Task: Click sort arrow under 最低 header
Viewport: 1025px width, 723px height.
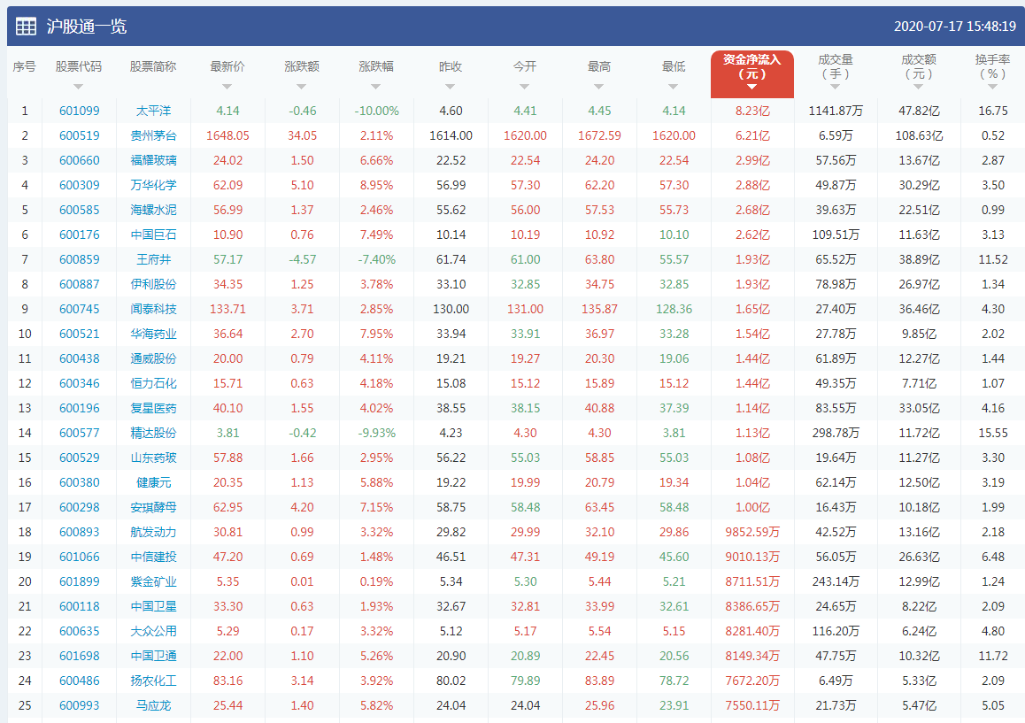Action: point(674,87)
